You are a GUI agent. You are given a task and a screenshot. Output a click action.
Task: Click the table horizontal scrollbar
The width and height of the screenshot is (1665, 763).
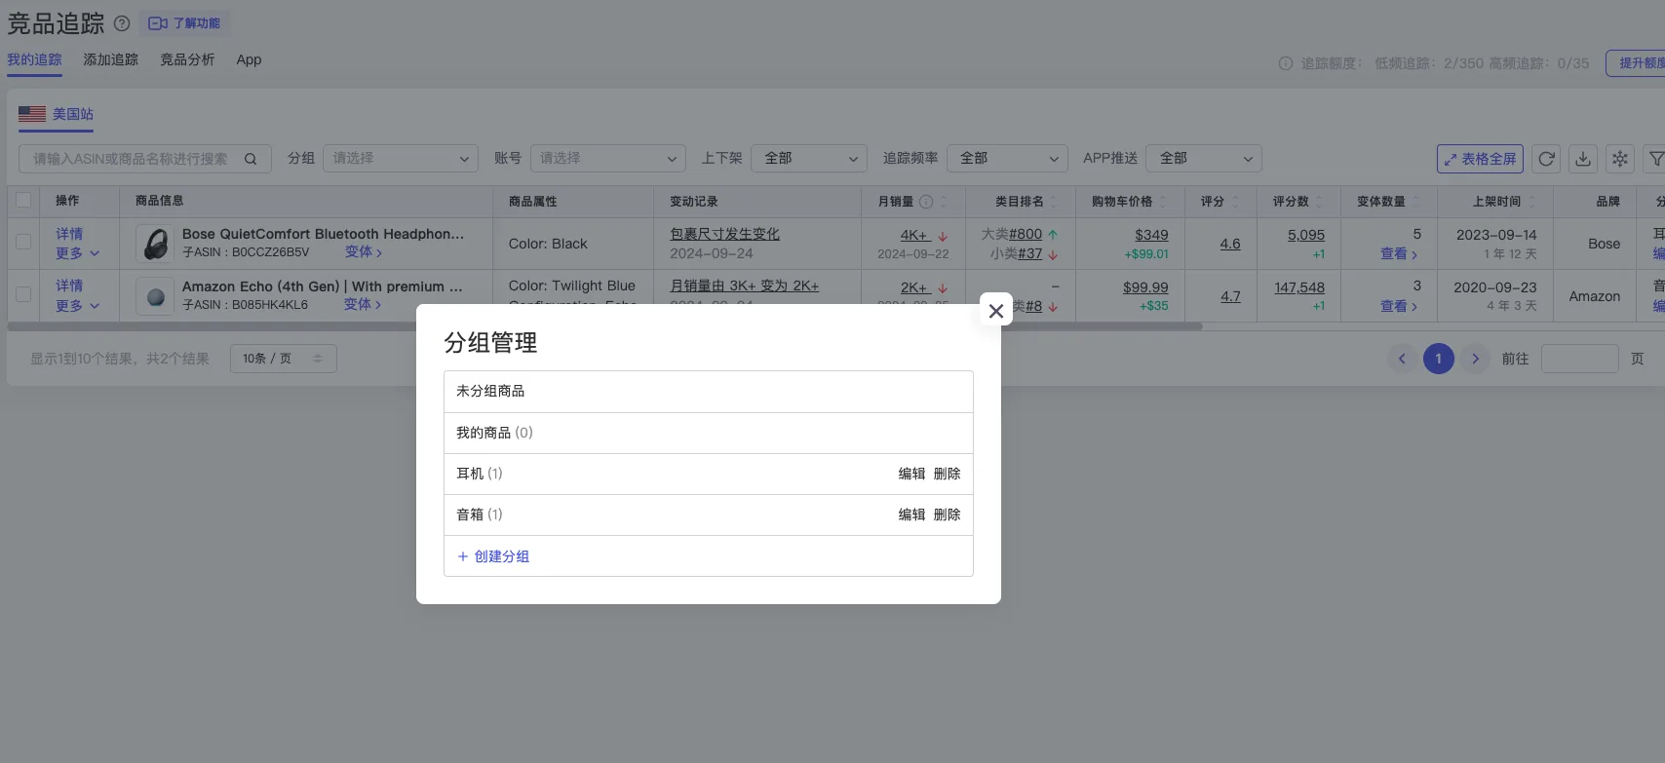tap(604, 326)
